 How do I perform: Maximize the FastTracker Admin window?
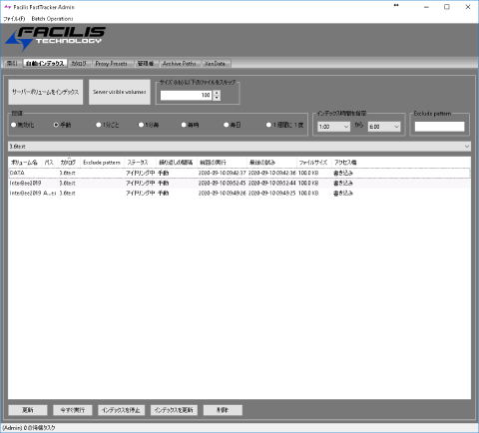click(447, 7)
